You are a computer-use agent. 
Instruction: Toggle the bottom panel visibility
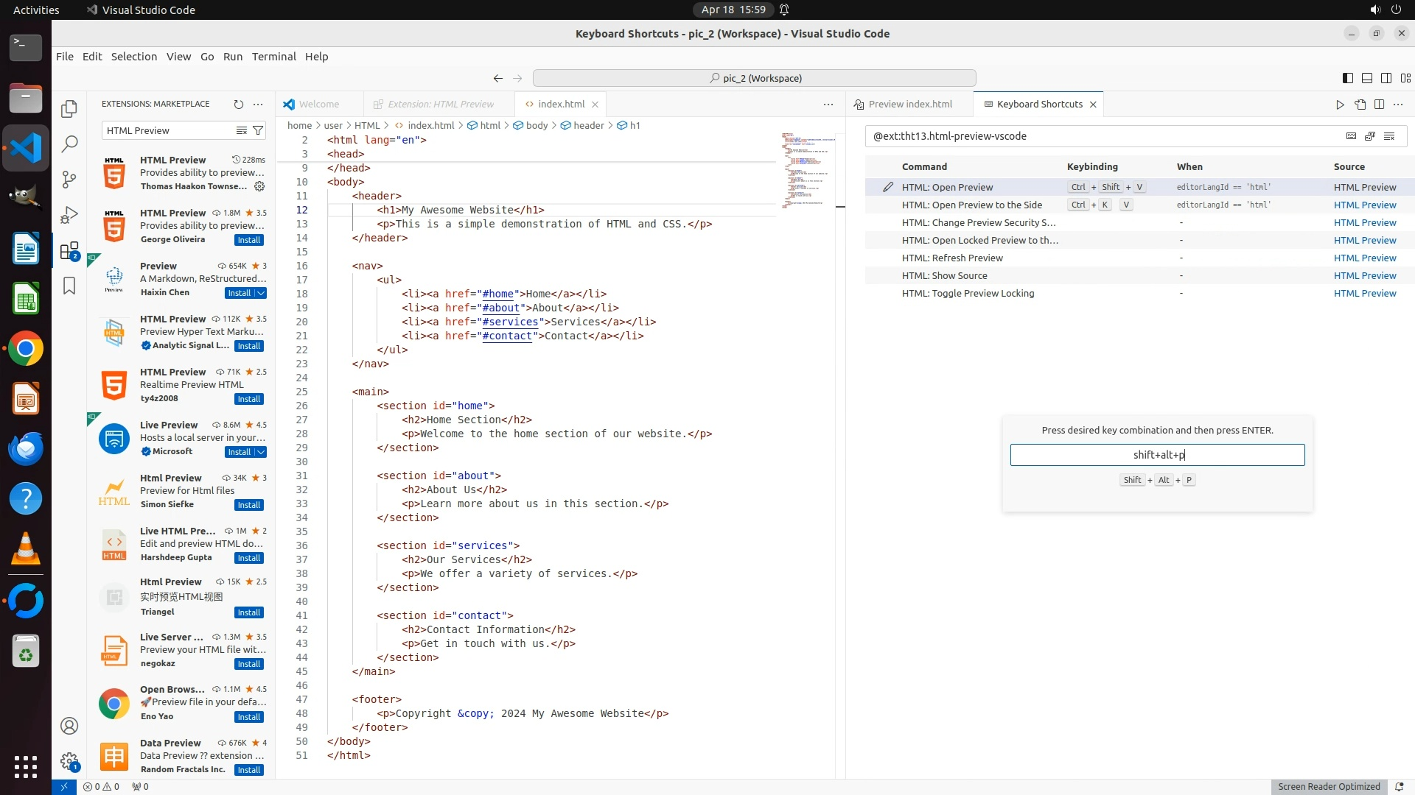click(1366, 78)
